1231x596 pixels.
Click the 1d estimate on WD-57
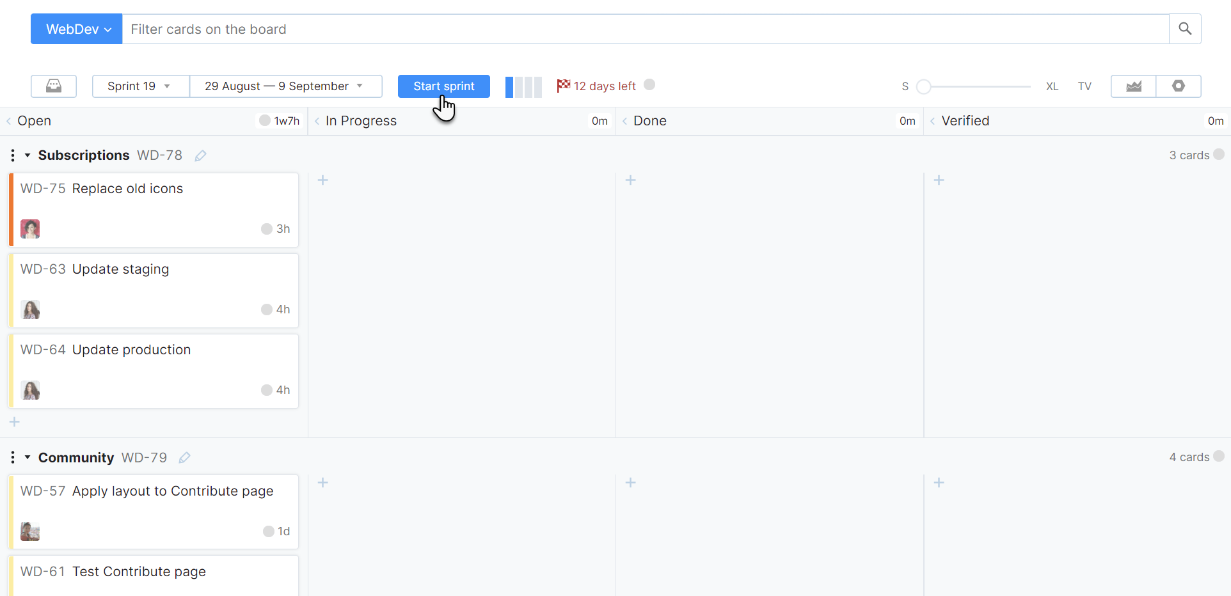[x=284, y=531]
